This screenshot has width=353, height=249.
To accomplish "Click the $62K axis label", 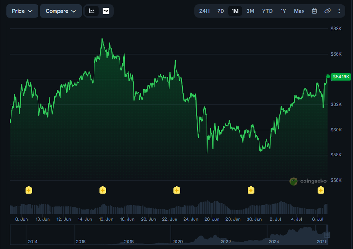I will pyautogui.click(x=336, y=104).
